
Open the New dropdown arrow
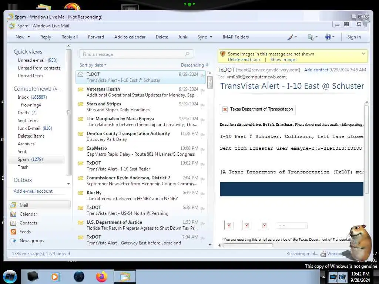28,37
